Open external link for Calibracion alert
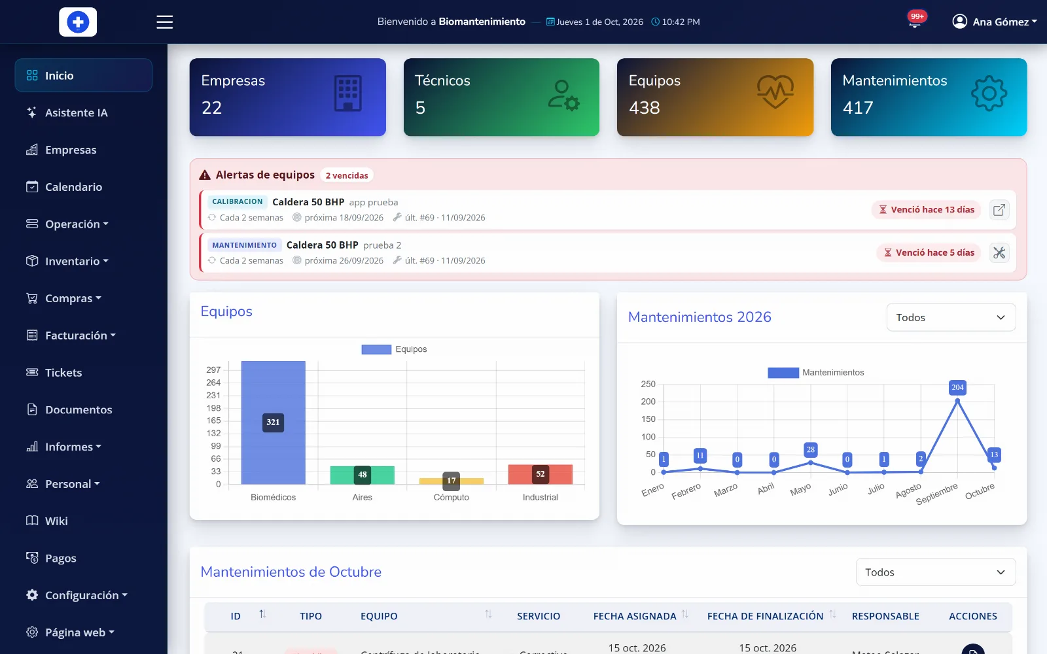The image size is (1047, 654). click(x=999, y=210)
